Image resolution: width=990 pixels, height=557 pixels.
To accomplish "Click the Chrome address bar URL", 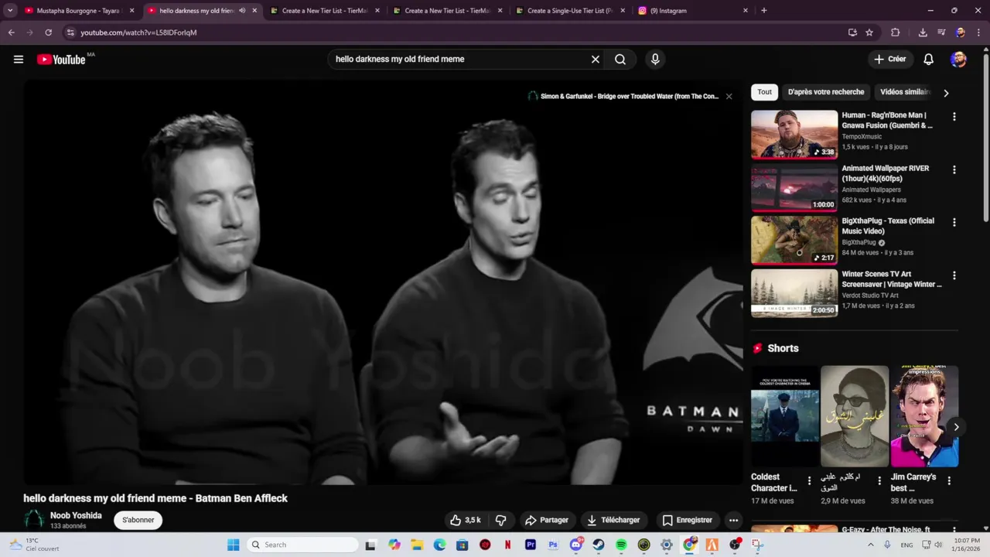I will pos(139,32).
